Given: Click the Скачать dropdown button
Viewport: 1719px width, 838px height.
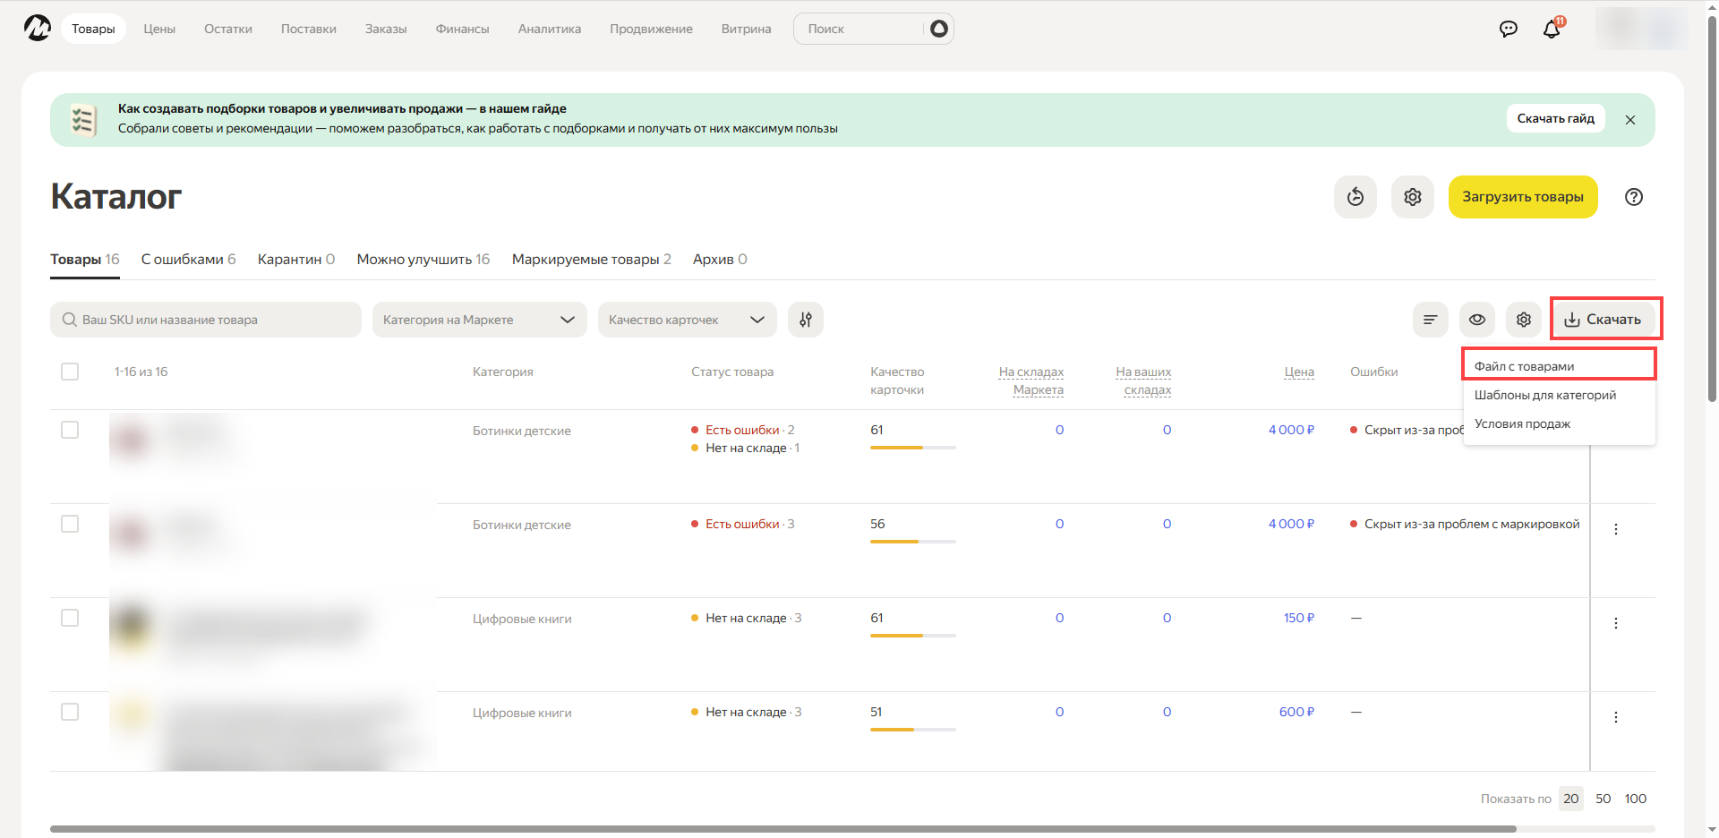Looking at the screenshot, I should (1604, 320).
